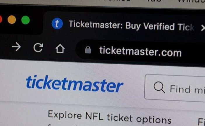Click the green fullscreen window button
This screenshot has height=126, width=205.
click(x=25, y=20)
